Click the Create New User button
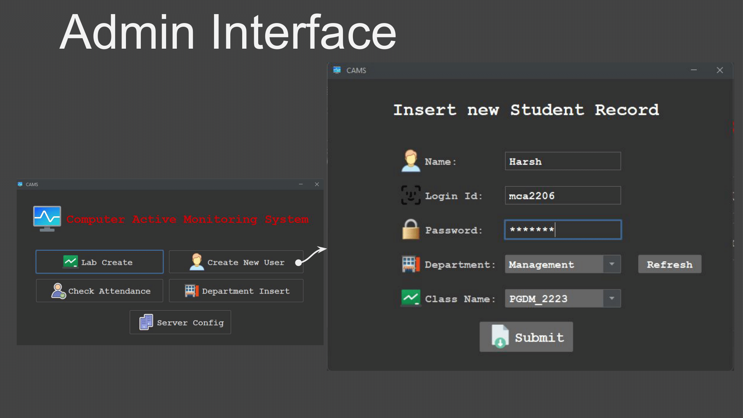Image resolution: width=743 pixels, height=418 pixels. (236, 262)
